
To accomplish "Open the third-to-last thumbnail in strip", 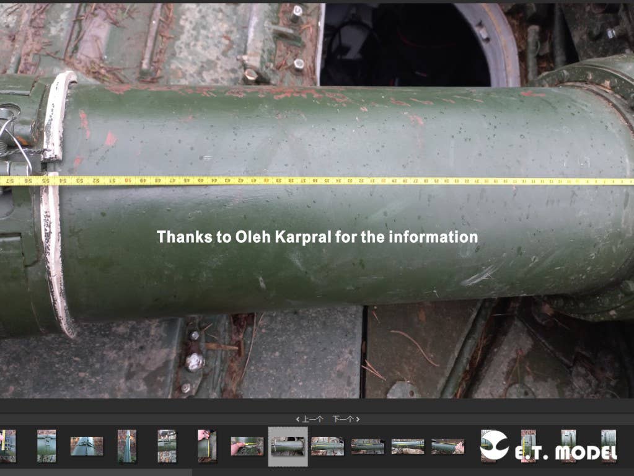I will coord(528,446).
